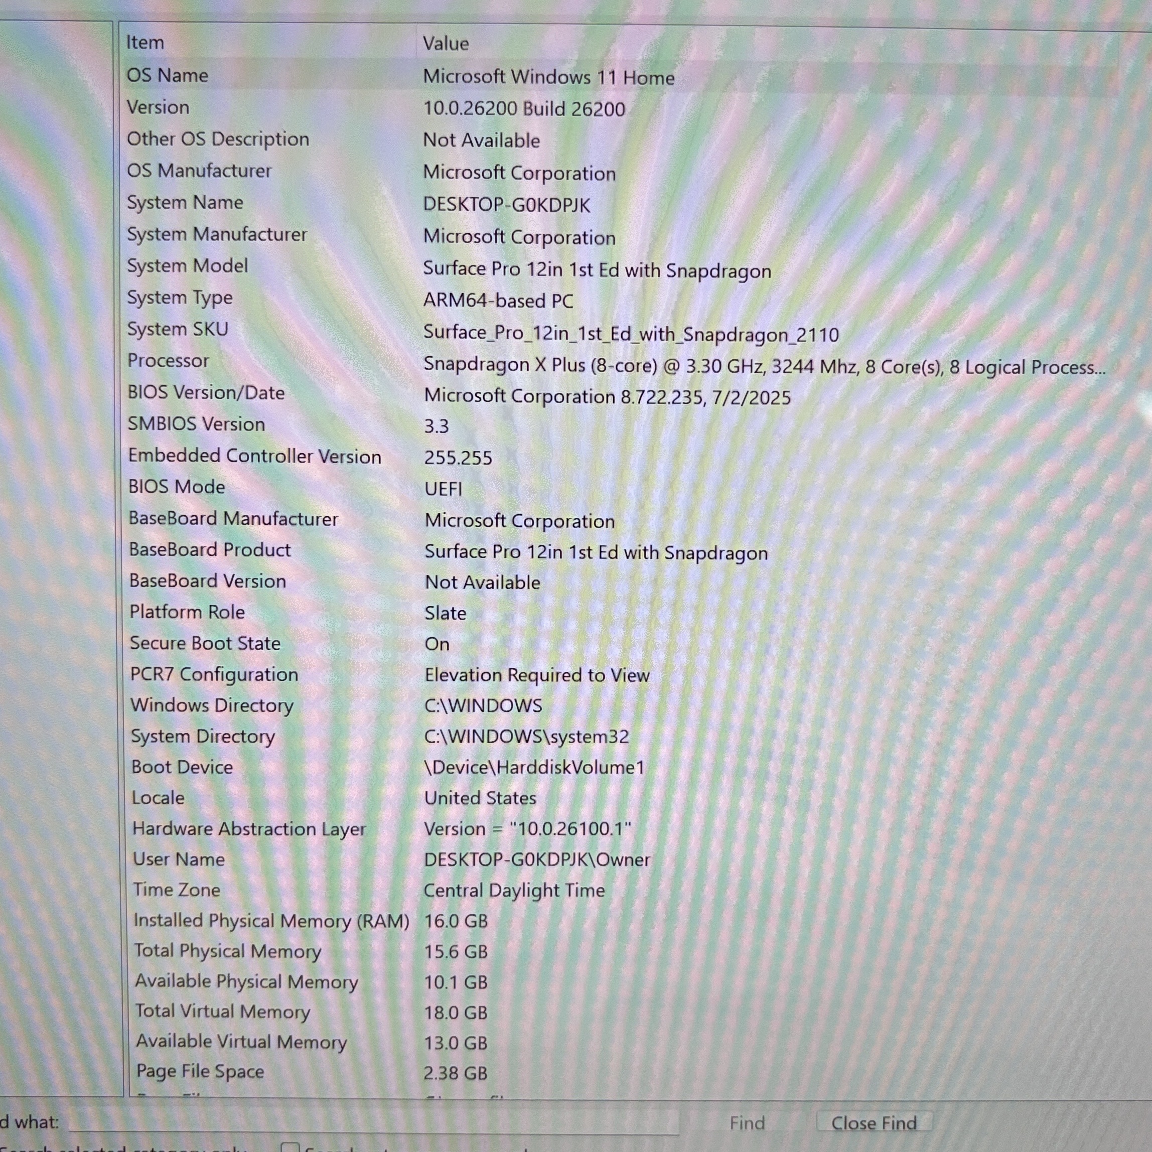The height and width of the screenshot is (1152, 1152).
Task: Focus the Find what text field
Action: point(374,1122)
